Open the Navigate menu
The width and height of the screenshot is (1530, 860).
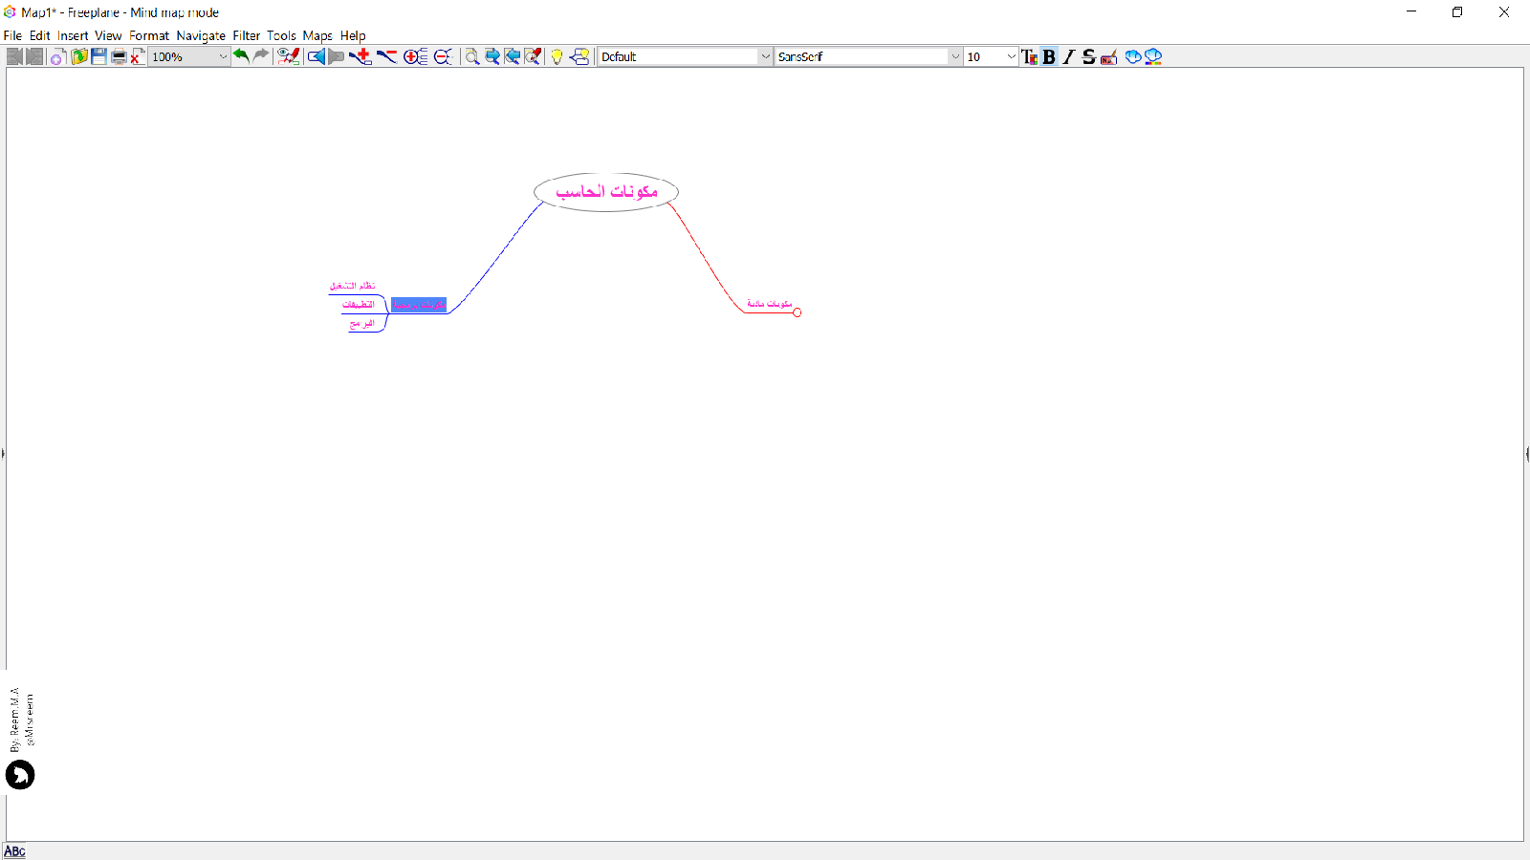click(201, 35)
